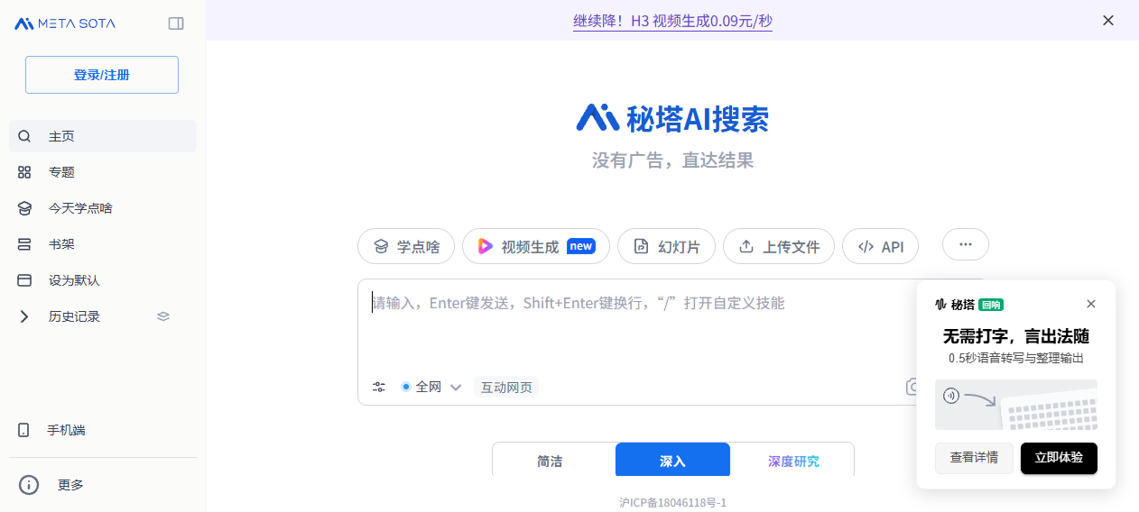Expand the 历史记录 chevron
This screenshot has height=512, width=1139.
click(x=24, y=316)
